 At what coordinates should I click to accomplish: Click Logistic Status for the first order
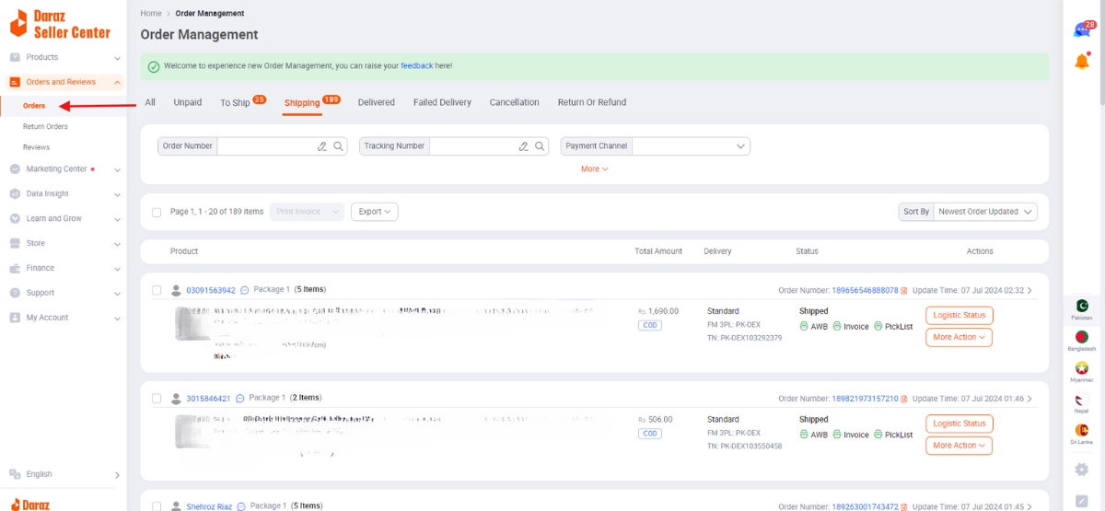(x=959, y=316)
